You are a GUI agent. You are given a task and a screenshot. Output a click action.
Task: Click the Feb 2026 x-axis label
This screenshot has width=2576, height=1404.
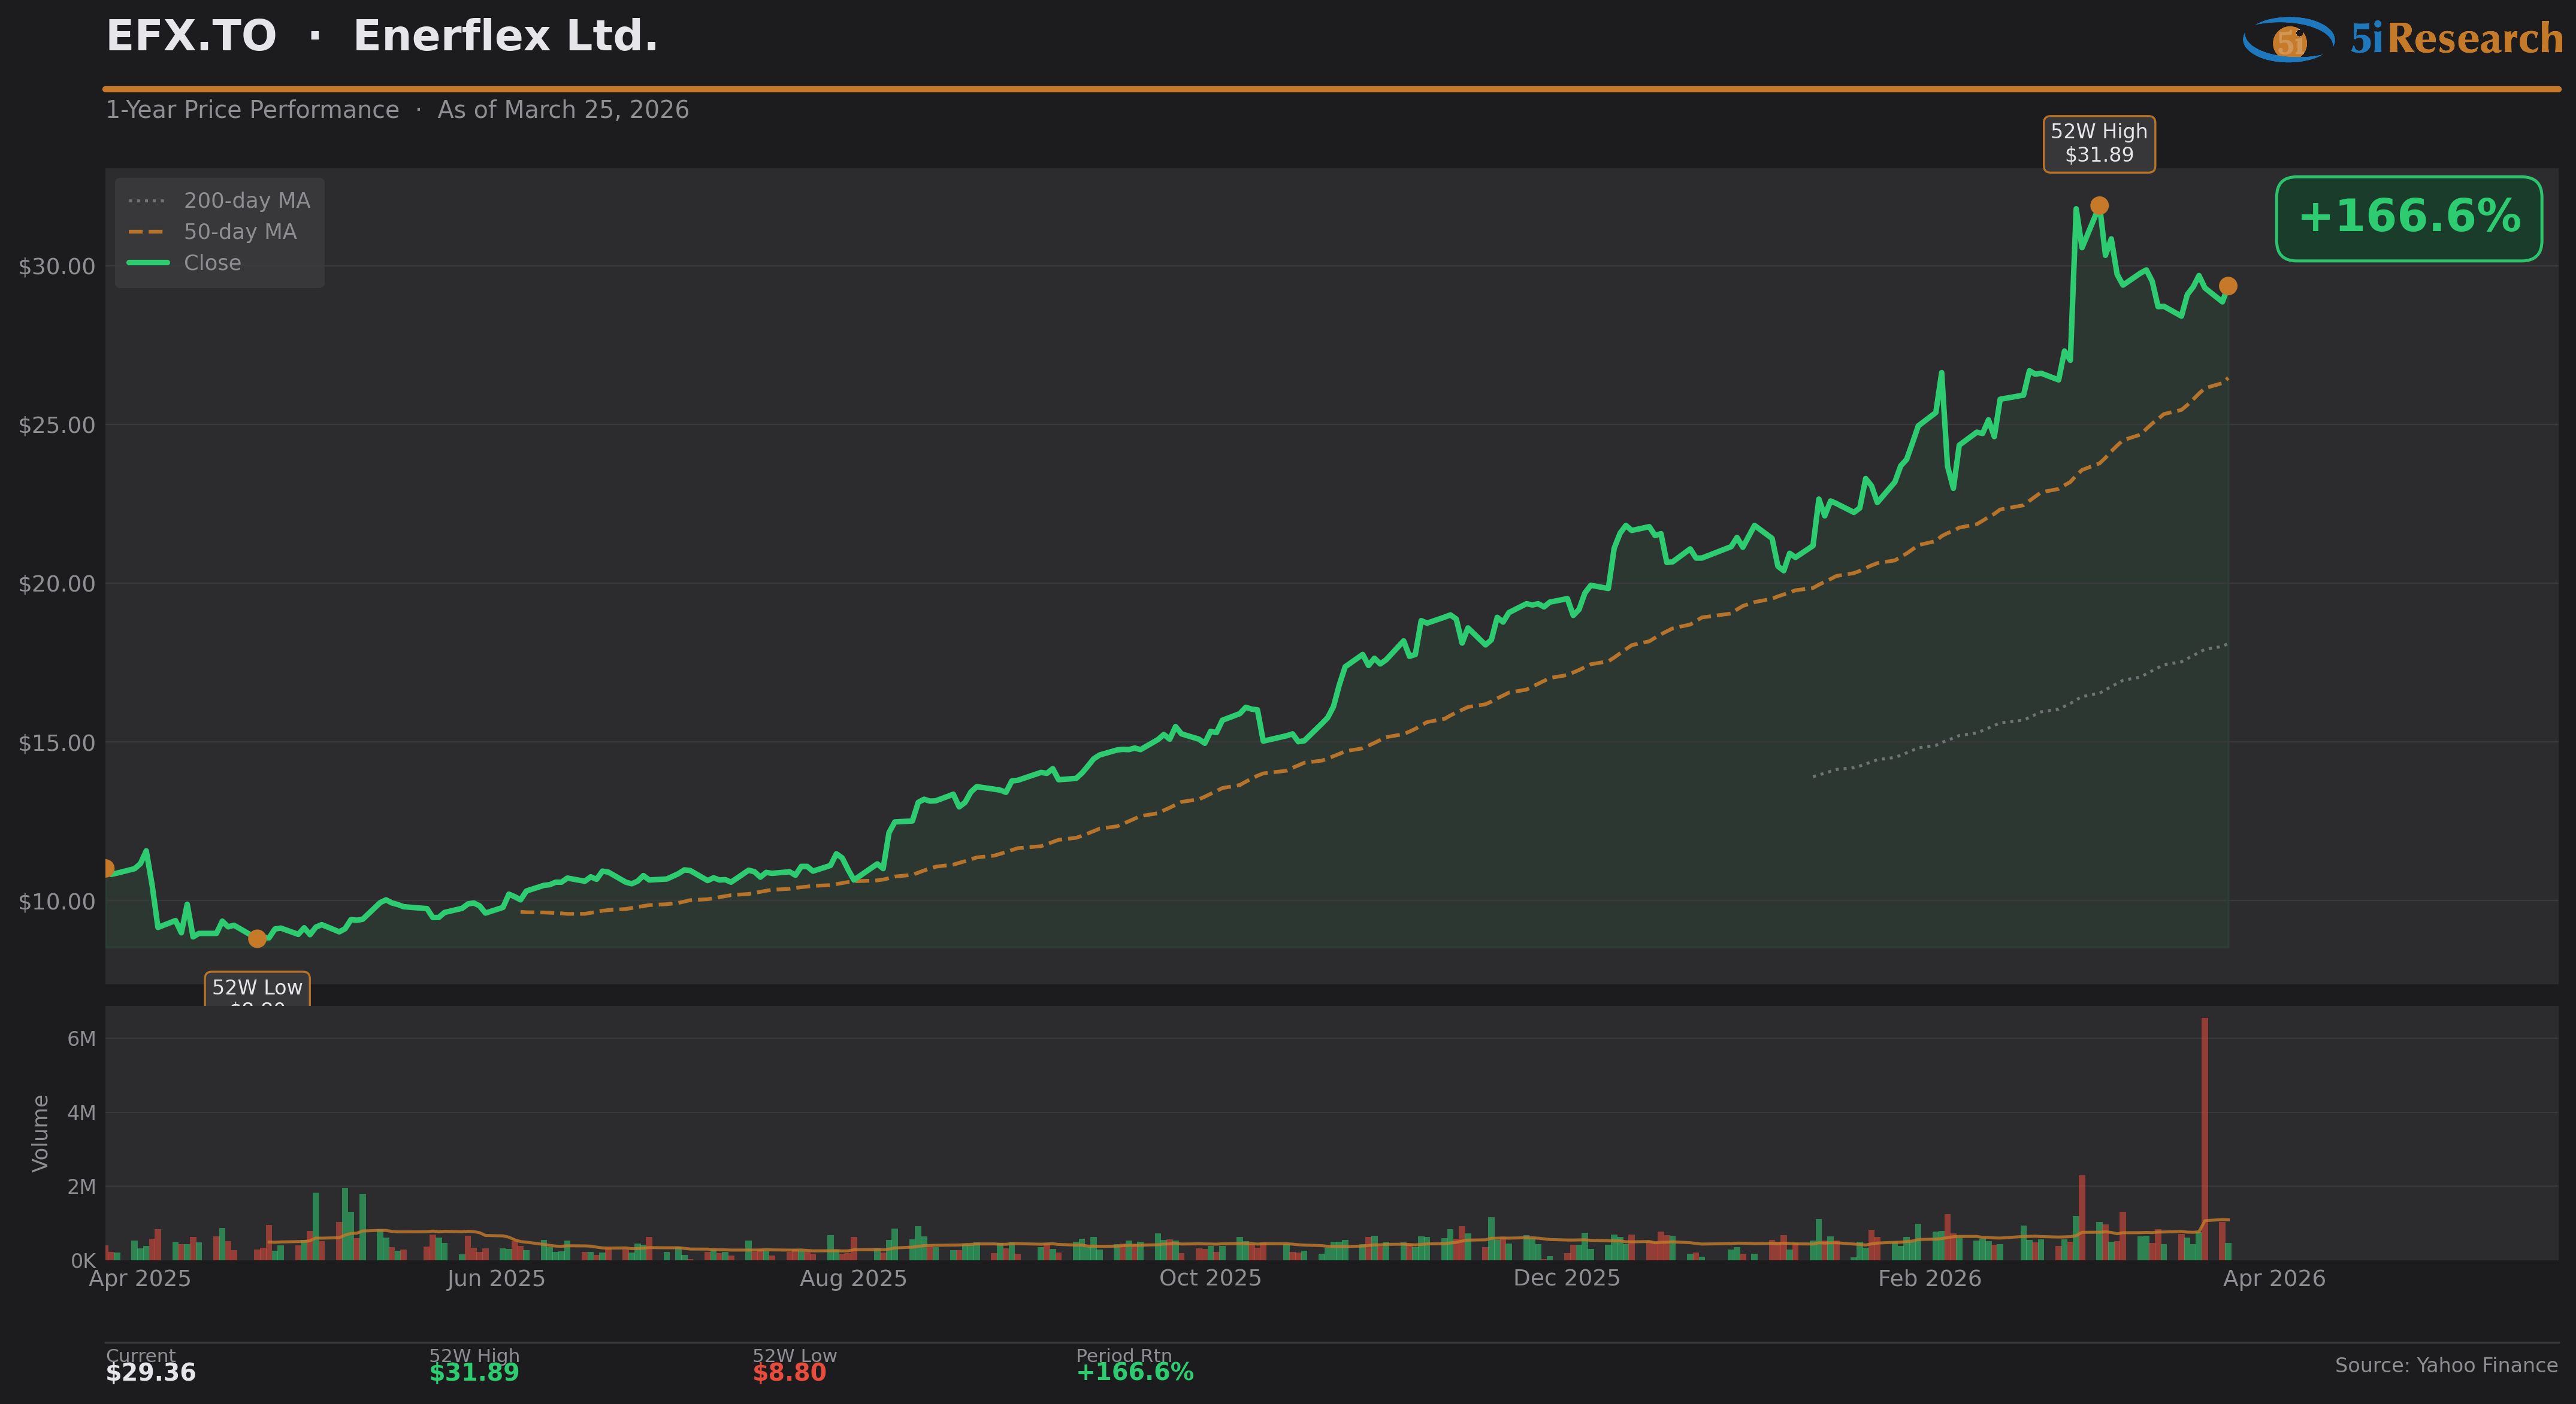pos(1929,1278)
